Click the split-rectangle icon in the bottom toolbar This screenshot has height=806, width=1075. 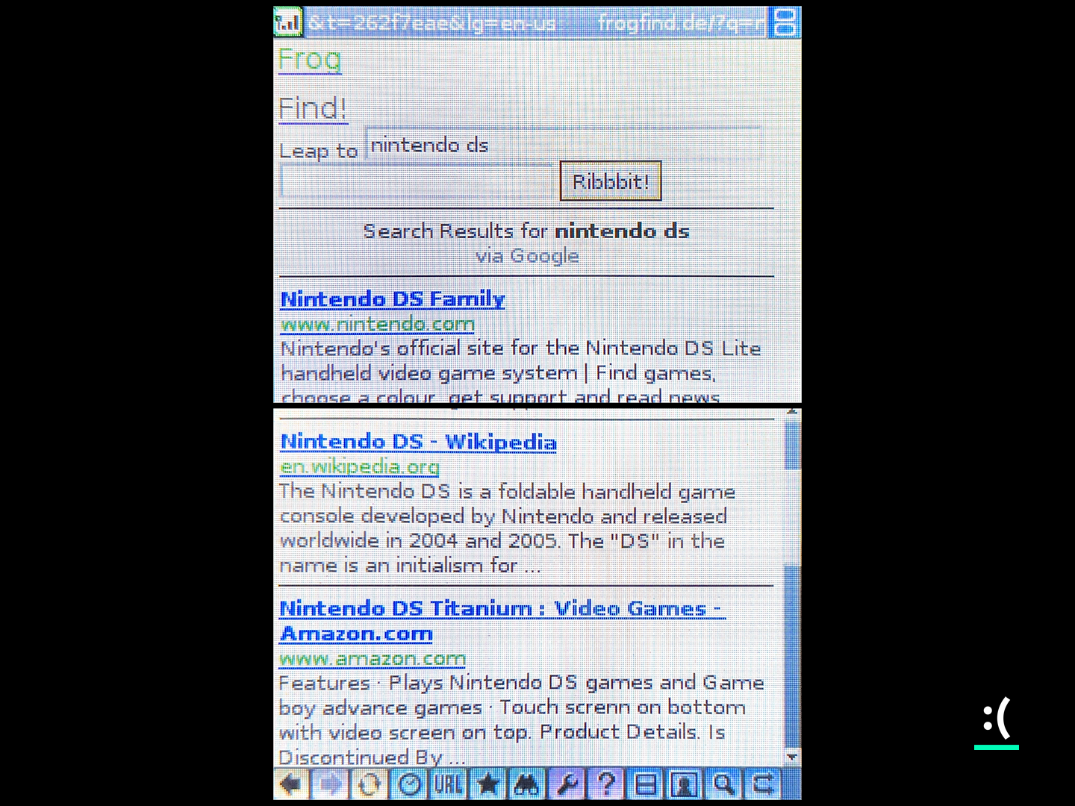pyautogui.click(x=645, y=784)
